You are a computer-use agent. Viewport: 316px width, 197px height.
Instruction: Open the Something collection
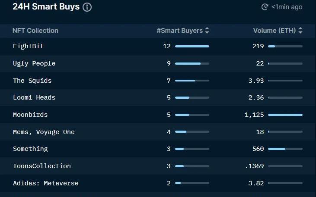(30, 149)
